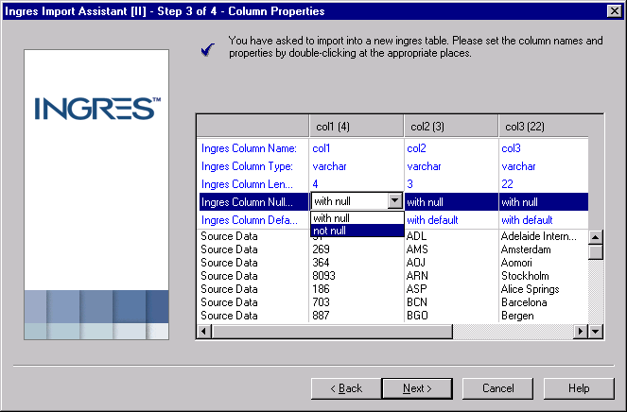Click the horizontal scrollbar left arrow
The width and height of the screenshot is (627, 412).
204,332
